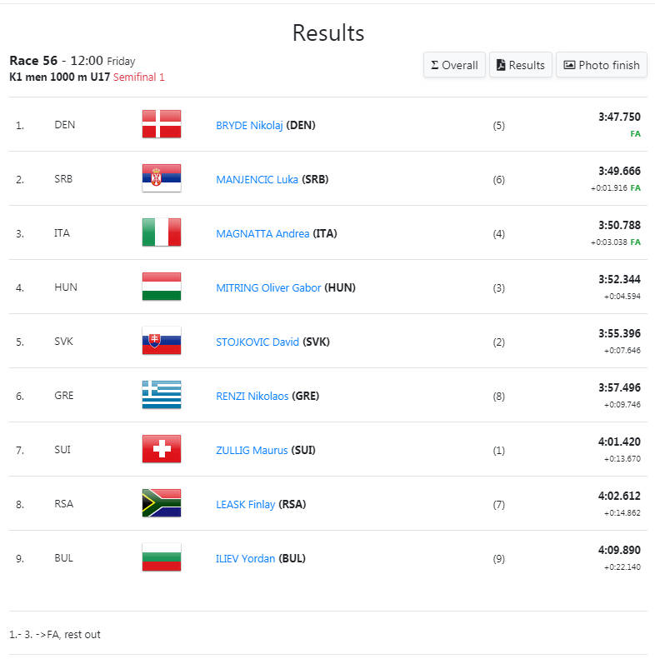Click the Denmark flag icon

click(162, 124)
